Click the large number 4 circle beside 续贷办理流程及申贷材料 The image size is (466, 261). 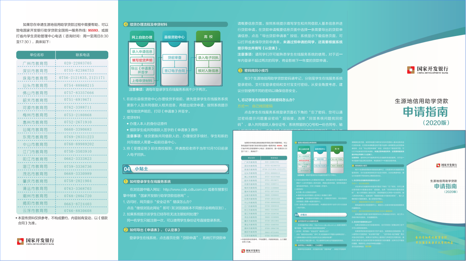click(126, 24)
